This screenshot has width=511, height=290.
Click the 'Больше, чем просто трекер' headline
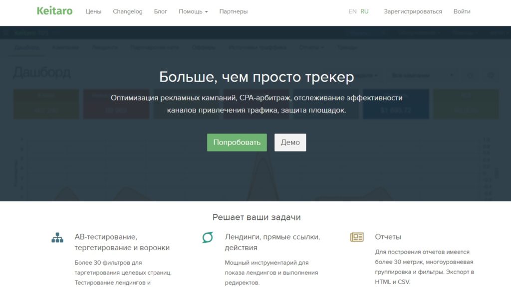tap(256, 77)
